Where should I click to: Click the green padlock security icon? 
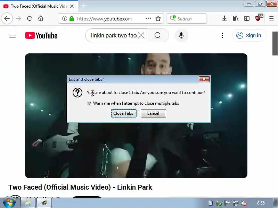(x=72, y=18)
